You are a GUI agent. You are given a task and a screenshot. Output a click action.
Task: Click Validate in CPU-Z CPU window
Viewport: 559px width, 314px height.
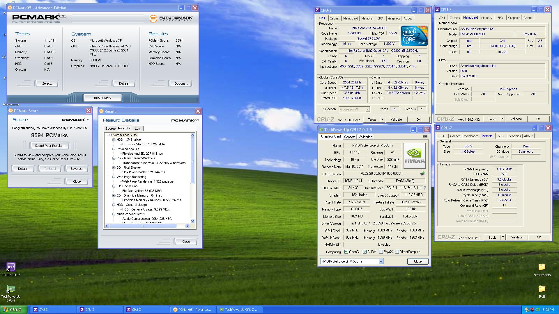tap(396, 119)
